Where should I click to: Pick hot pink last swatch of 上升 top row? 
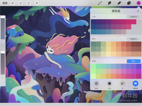point(134,22)
